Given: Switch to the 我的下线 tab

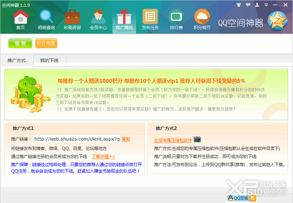Looking at the screenshot, I should (x=49, y=60).
